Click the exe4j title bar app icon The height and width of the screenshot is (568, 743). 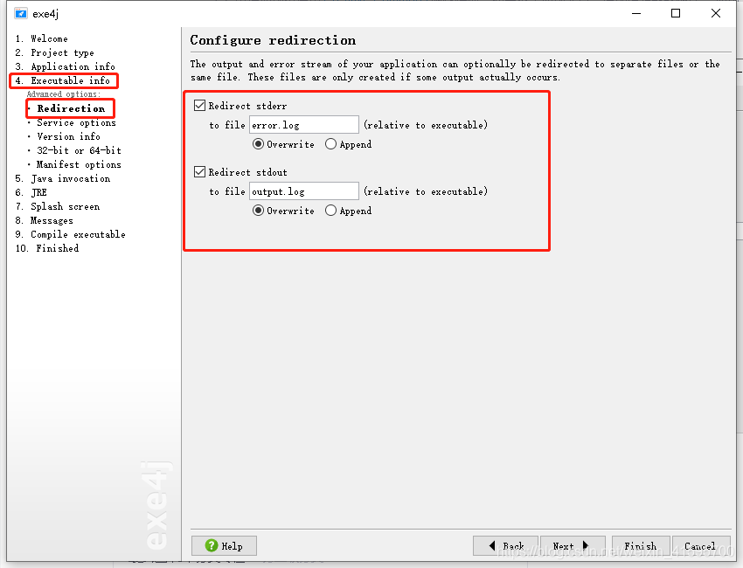20,13
